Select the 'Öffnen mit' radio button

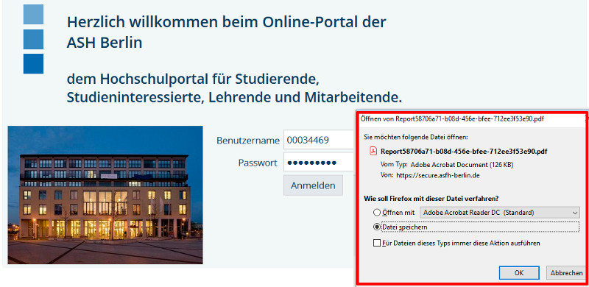coord(377,213)
